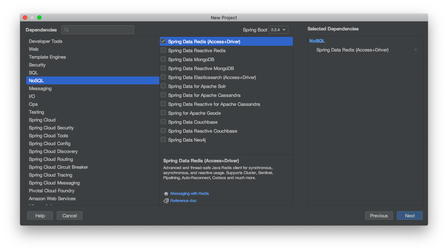448x252 pixels.
Task: Open the Spring Cloud Tracing category
Action: point(93,175)
